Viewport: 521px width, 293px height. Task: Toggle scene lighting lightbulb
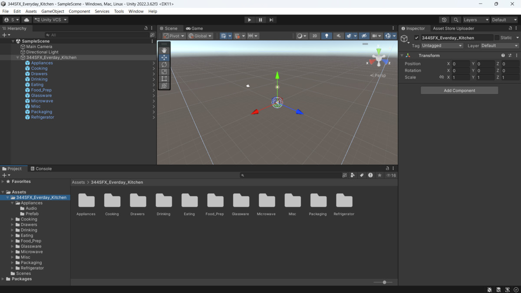[326, 36]
